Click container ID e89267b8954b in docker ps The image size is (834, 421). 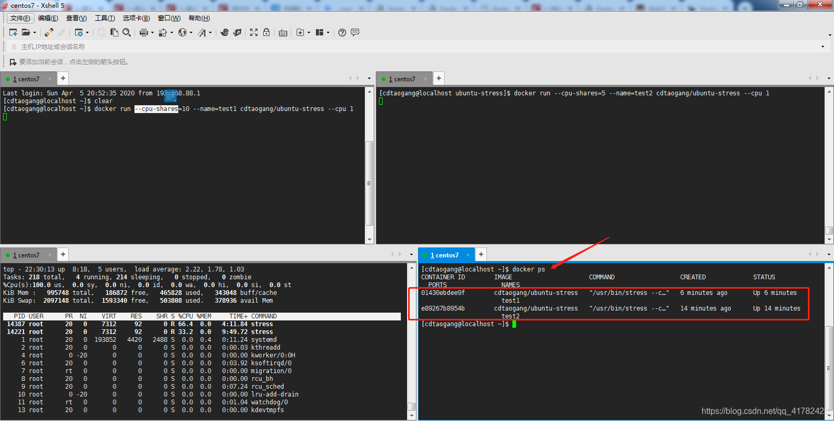(443, 308)
